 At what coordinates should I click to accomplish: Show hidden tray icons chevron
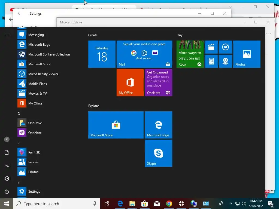tap(231, 204)
